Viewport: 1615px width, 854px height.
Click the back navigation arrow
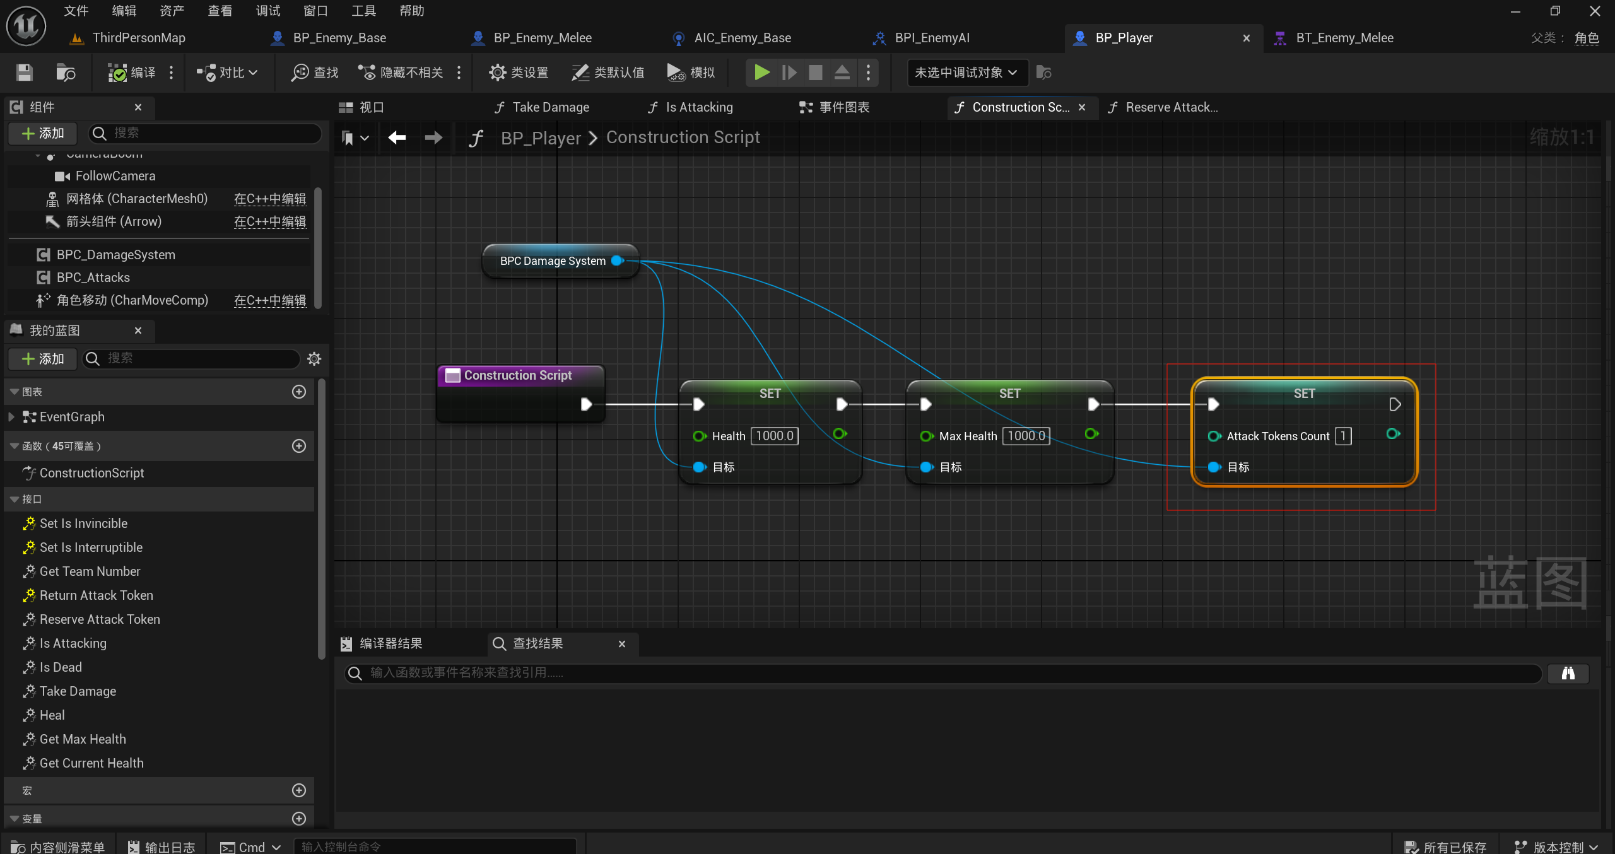tap(397, 137)
